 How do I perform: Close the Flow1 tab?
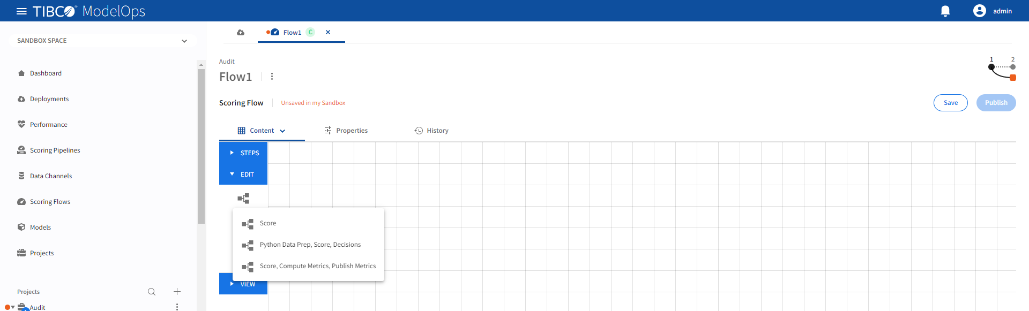coord(328,32)
